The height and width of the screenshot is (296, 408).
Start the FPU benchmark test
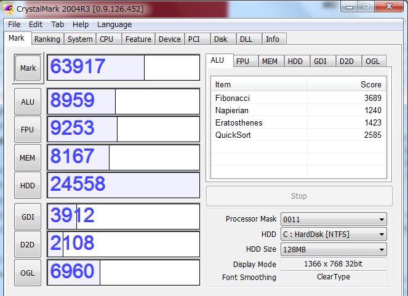point(28,130)
